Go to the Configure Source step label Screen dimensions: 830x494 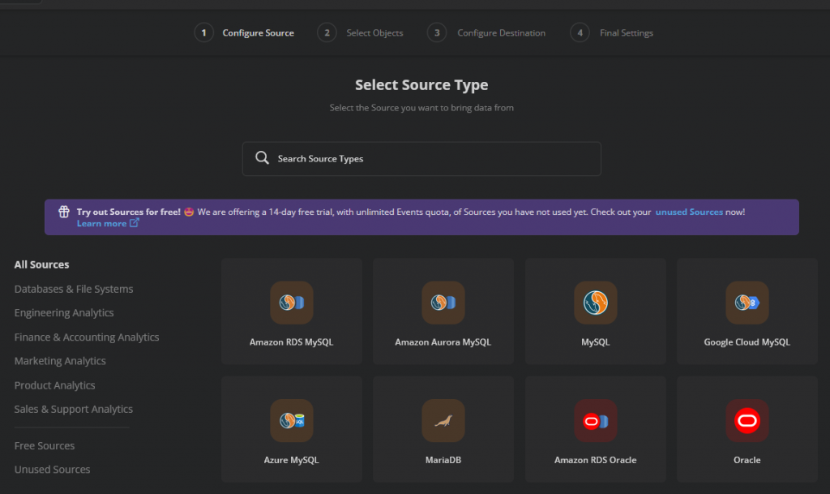(259, 32)
